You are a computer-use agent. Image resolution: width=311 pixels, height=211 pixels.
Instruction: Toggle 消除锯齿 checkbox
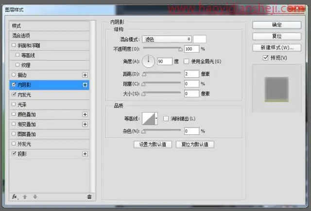(x=166, y=118)
